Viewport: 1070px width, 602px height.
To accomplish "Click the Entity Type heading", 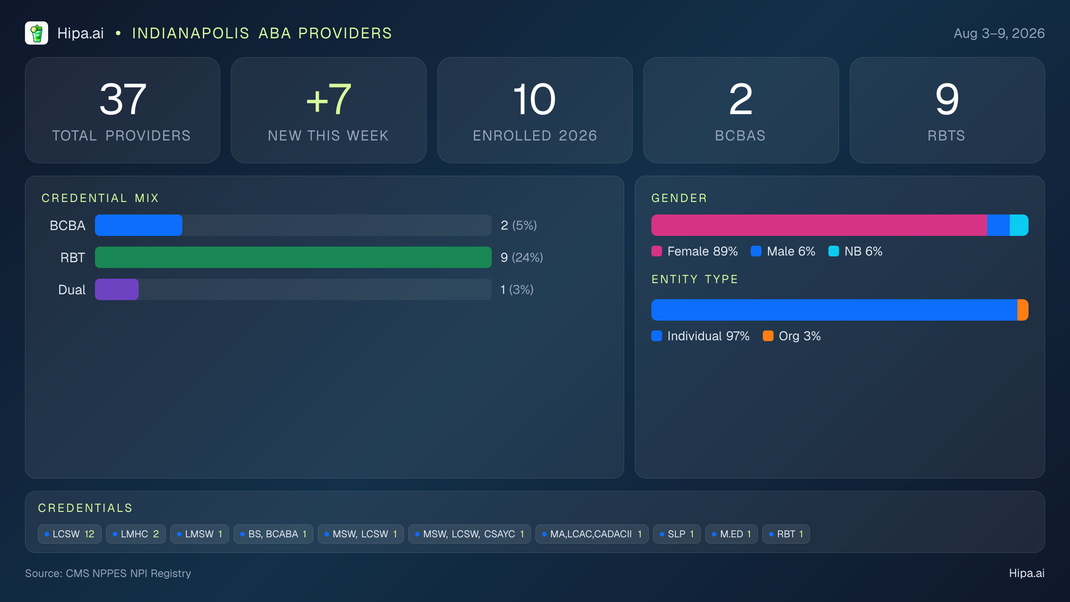I will 695,279.
